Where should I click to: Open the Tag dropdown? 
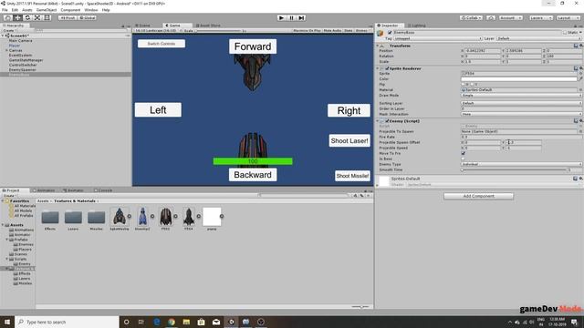pyautogui.click(x=438, y=38)
